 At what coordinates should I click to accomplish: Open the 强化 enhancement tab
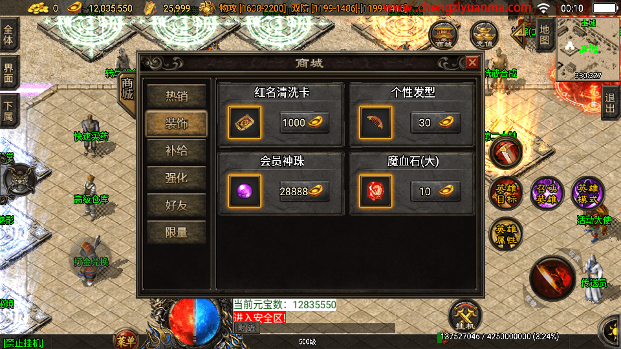(x=176, y=178)
